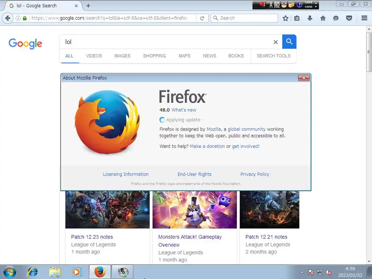Open the 'What's new' link

coord(184,110)
